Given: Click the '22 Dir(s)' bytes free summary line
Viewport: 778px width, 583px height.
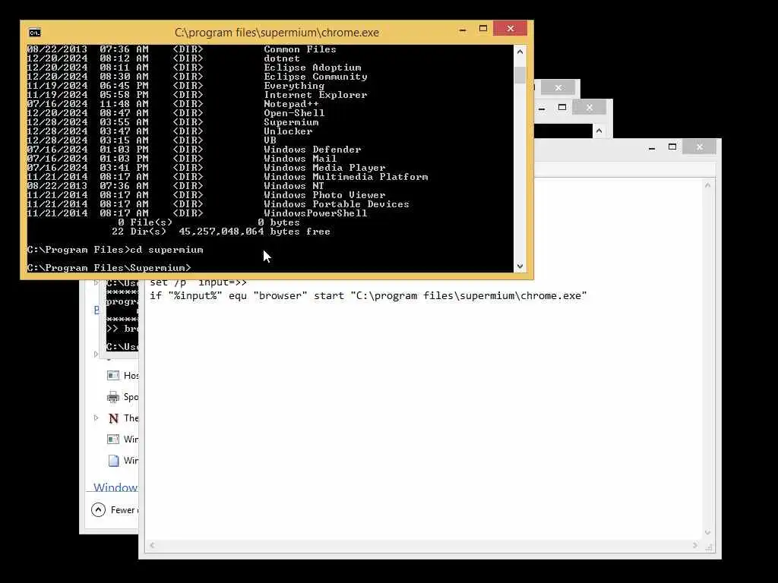Looking at the screenshot, I should coord(221,232).
